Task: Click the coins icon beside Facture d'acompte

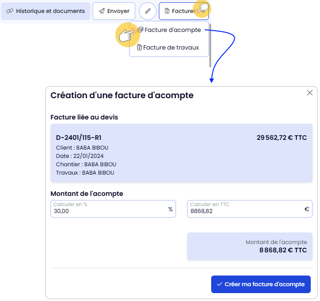Action: click(140, 30)
